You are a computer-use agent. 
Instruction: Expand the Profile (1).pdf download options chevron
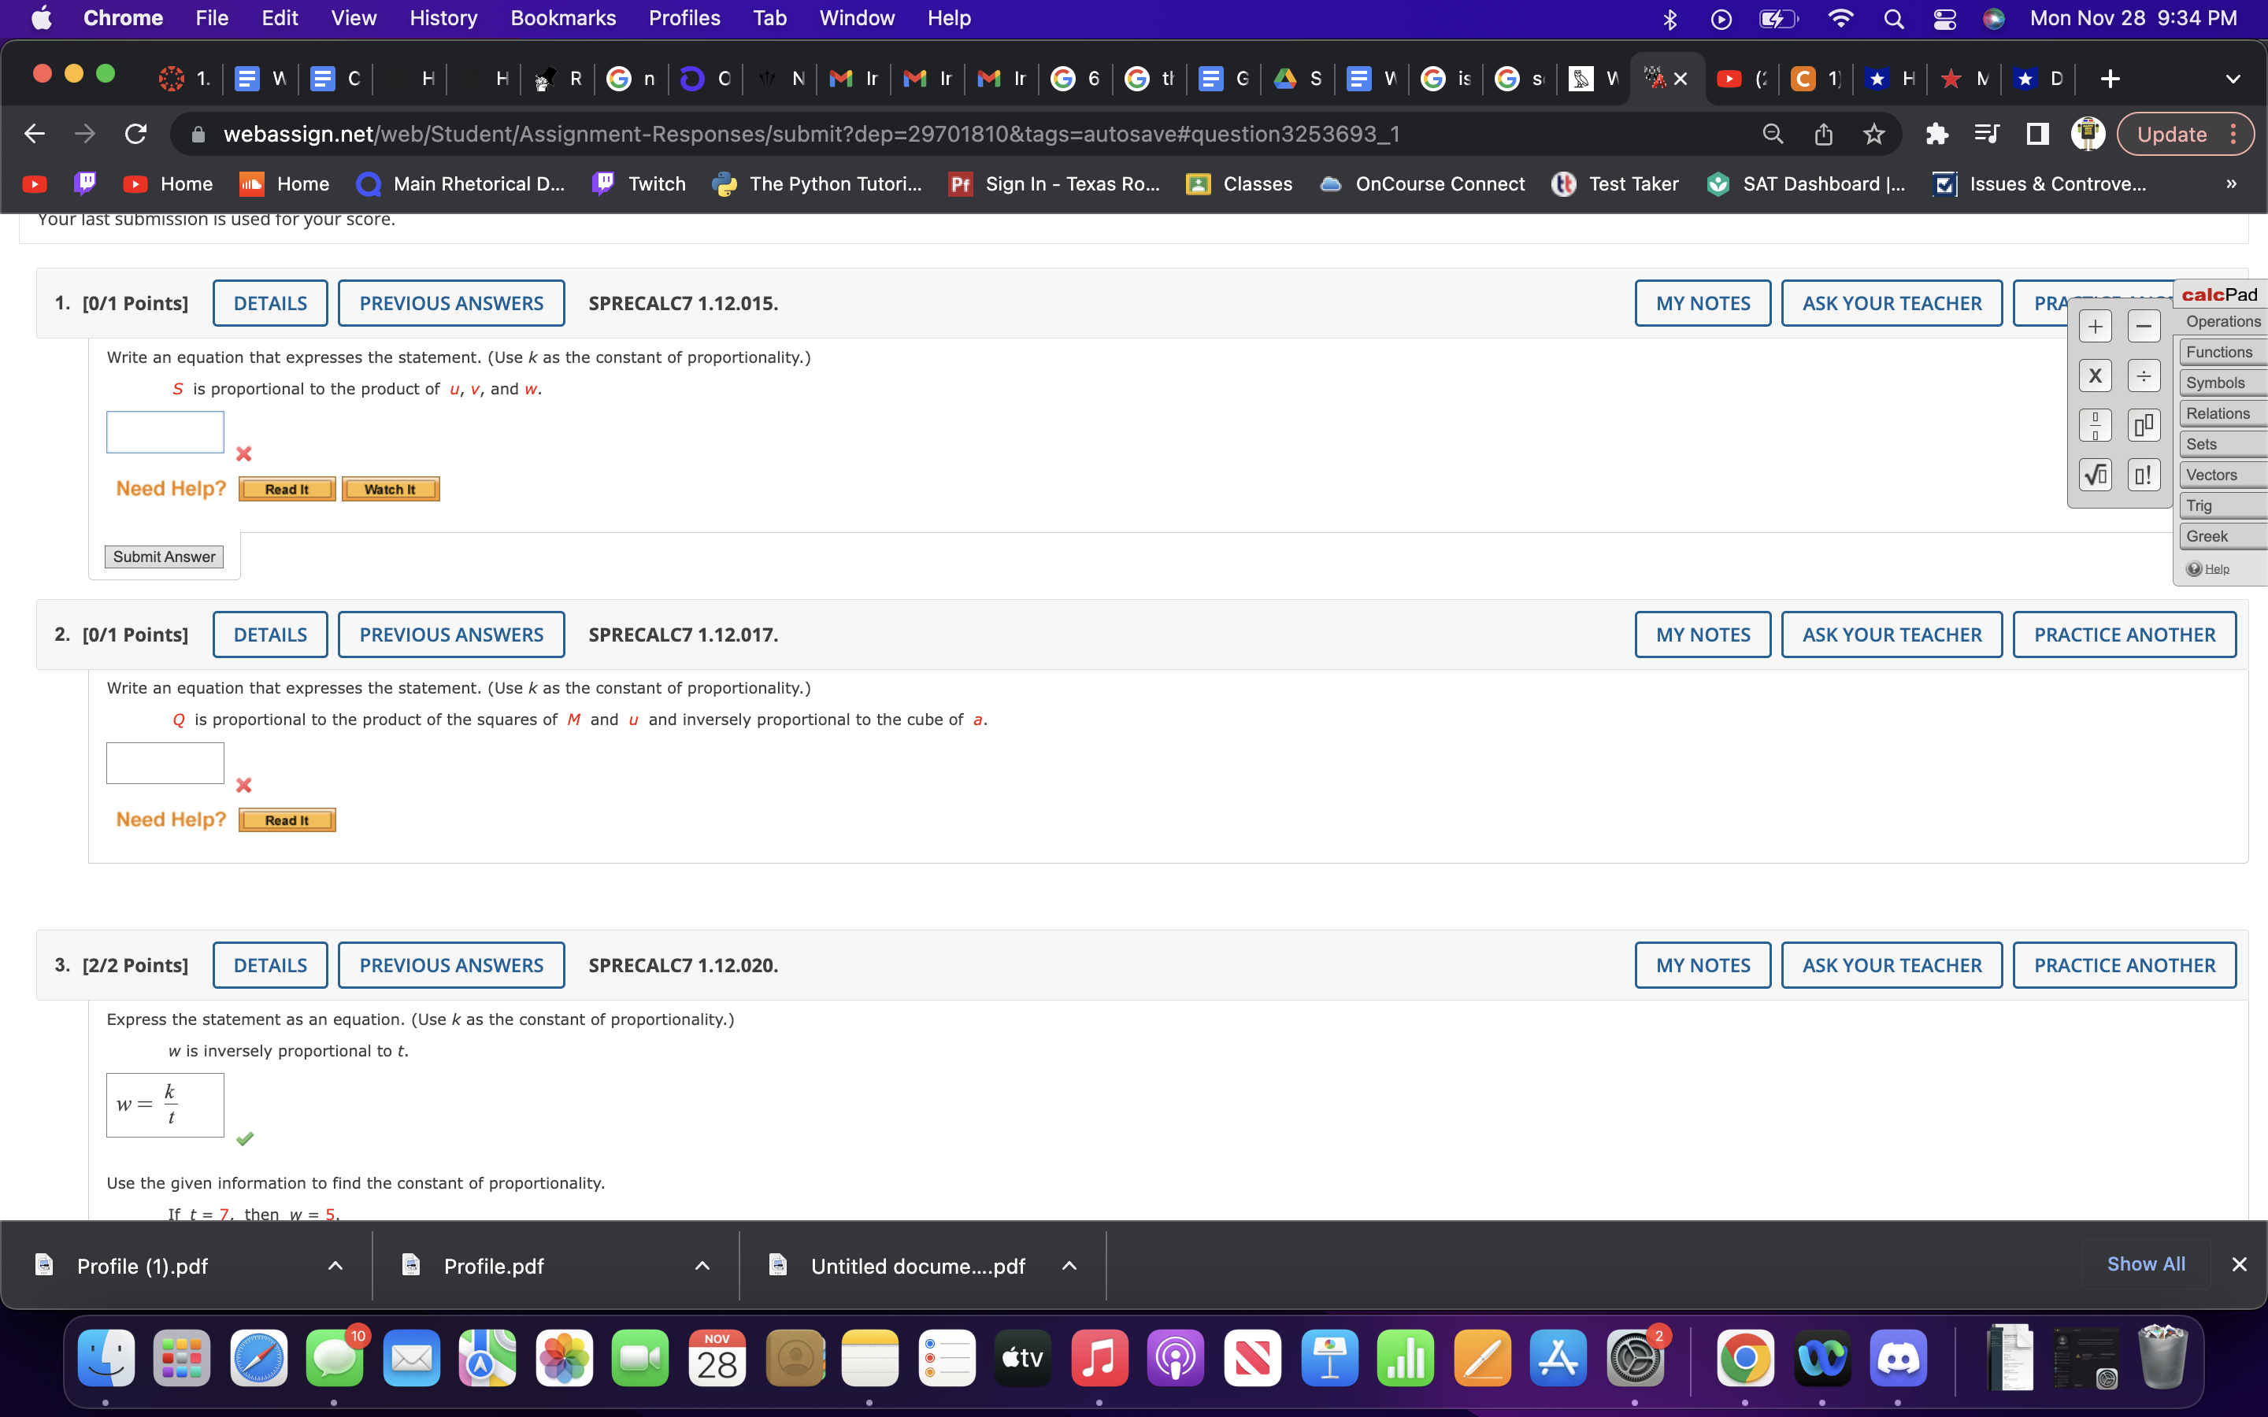click(335, 1265)
